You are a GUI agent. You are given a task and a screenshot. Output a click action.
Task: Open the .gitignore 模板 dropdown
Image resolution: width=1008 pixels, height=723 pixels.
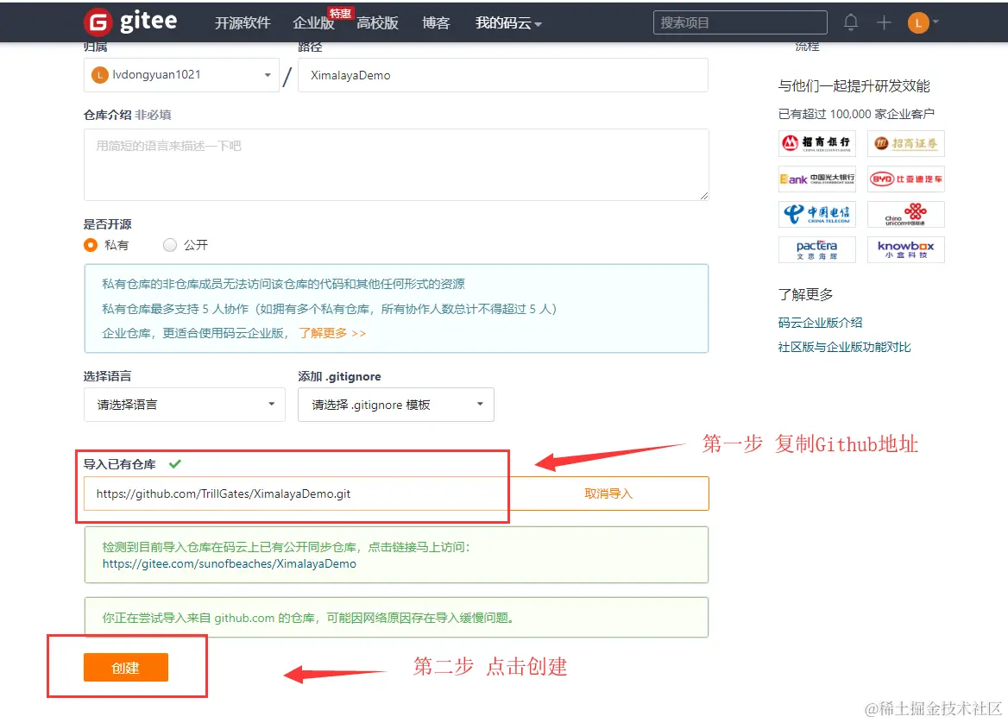(x=396, y=405)
